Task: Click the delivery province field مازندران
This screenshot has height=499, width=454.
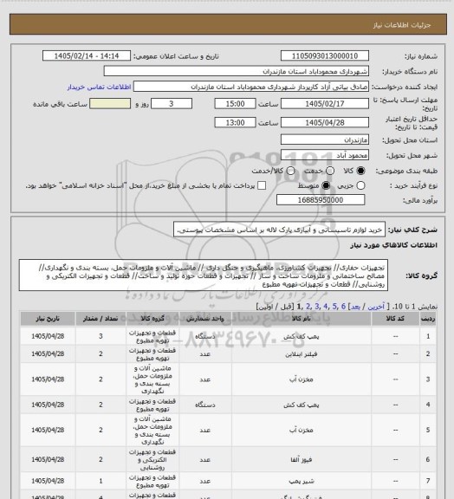Action: tap(325, 139)
